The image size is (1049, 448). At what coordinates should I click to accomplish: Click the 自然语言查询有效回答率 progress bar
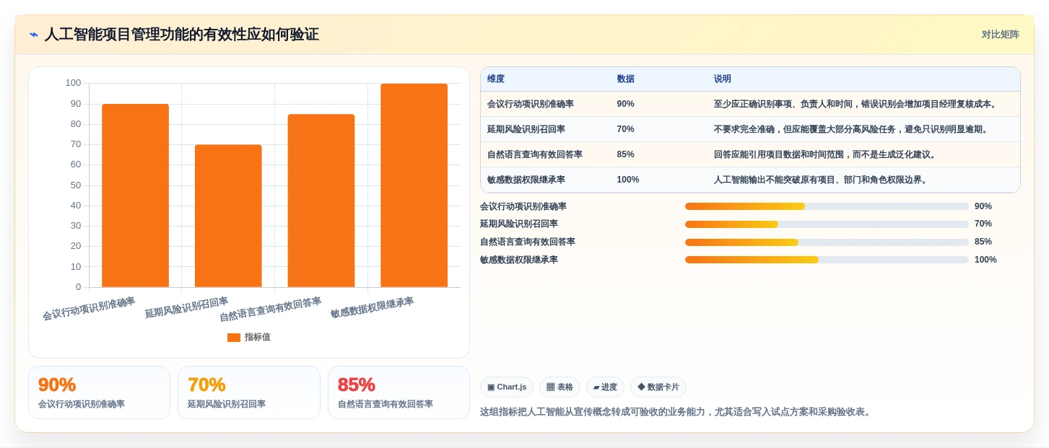[827, 242]
